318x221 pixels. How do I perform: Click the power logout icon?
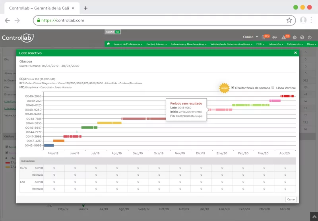tap(310, 37)
